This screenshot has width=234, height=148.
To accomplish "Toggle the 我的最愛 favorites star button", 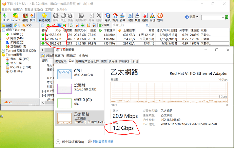I will coord(44,17).
